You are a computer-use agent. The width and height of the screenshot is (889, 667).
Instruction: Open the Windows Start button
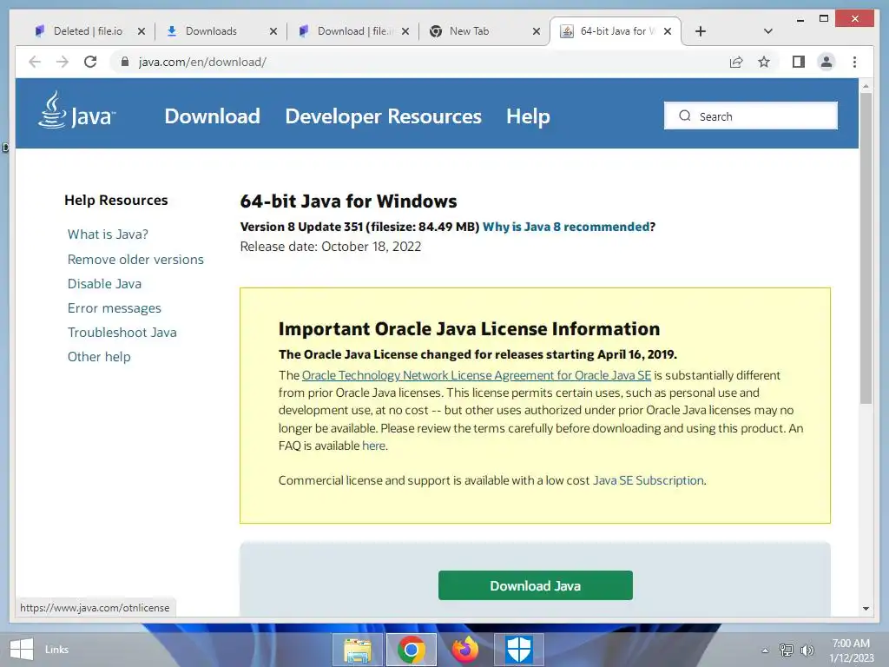[22, 650]
